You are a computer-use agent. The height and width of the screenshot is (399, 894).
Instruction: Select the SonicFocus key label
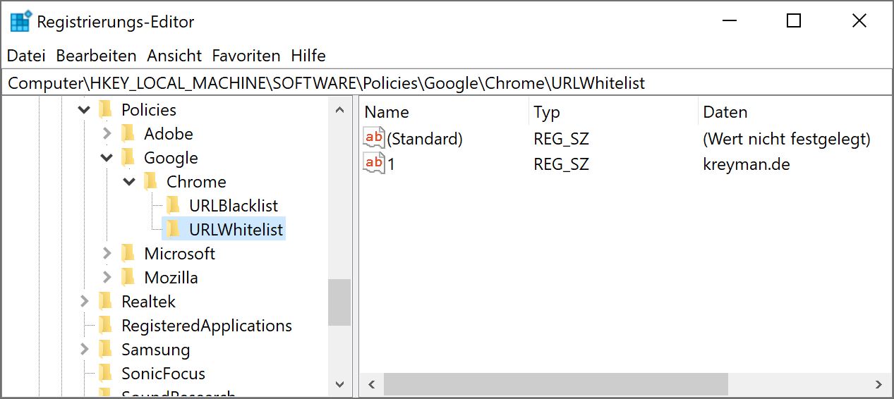(163, 374)
